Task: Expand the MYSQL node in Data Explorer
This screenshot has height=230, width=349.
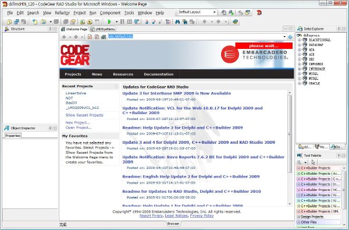Action: click(x=300, y=79)
